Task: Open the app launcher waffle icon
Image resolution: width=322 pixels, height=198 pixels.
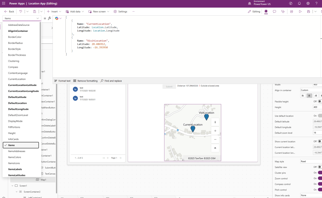Action: [x=4, y=3]
